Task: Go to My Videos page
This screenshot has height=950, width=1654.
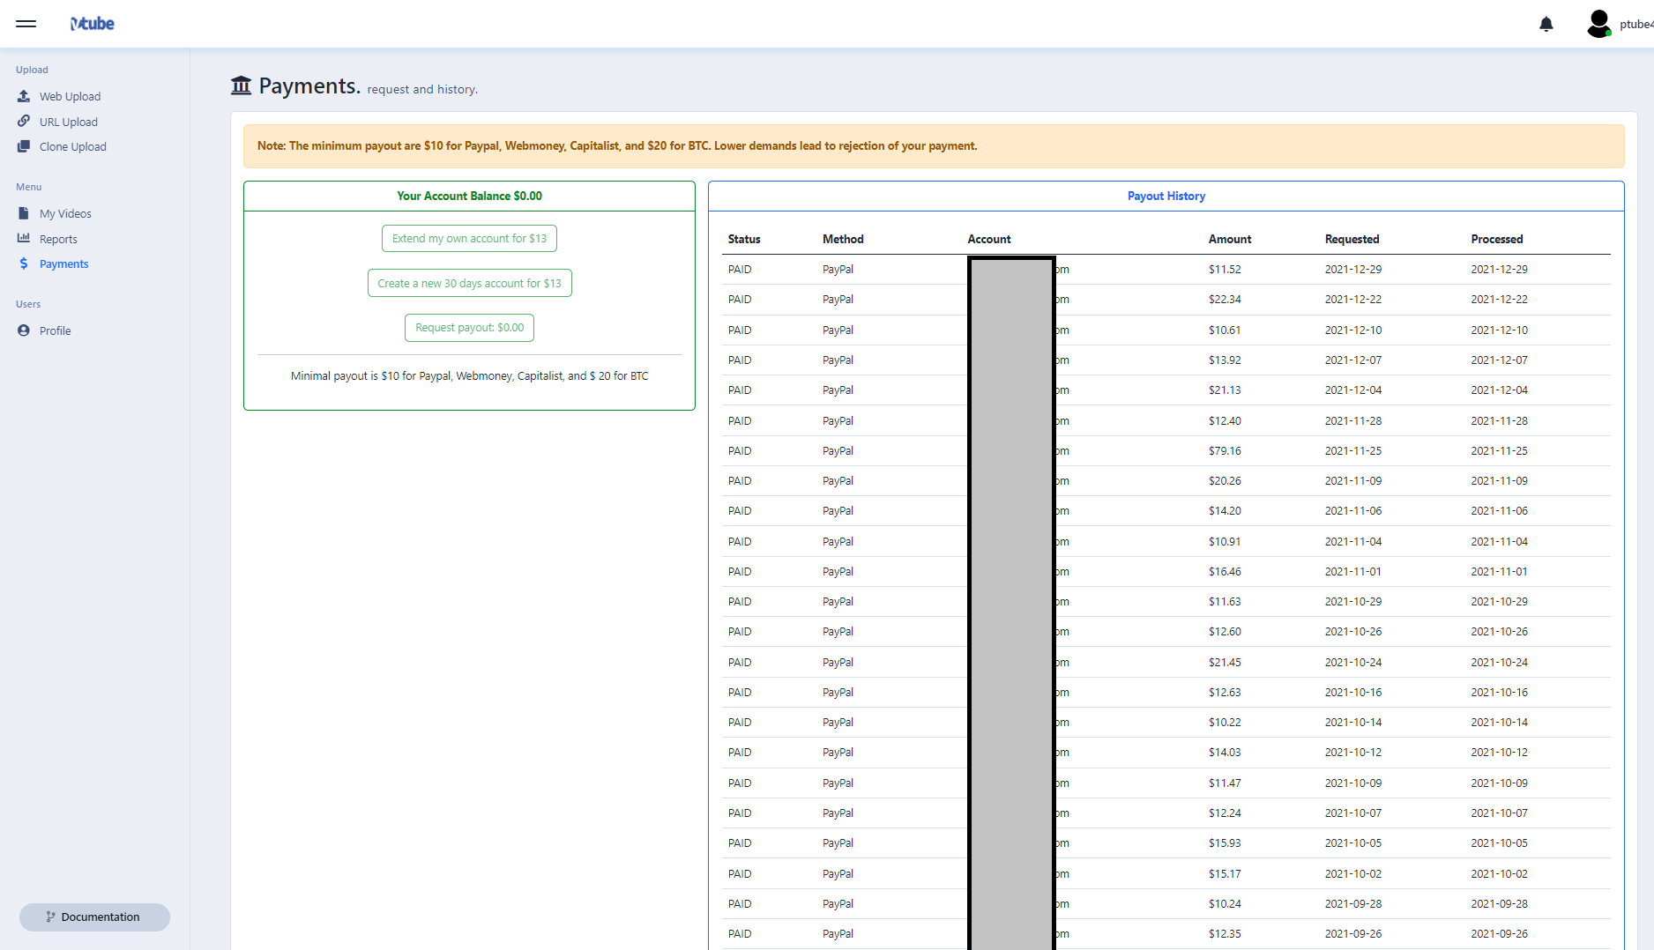Action: [x=65, y=213]
